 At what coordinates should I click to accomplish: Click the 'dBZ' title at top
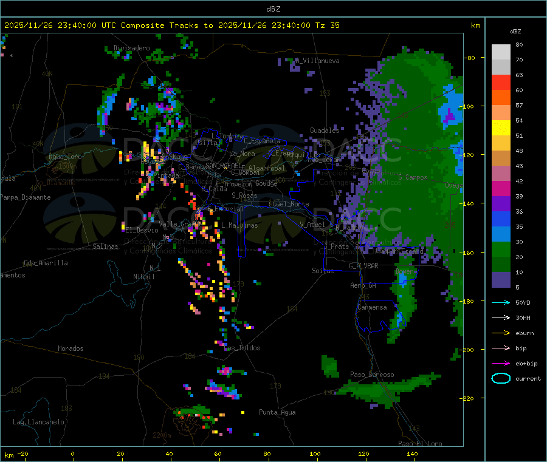click(x=273, y=9)
